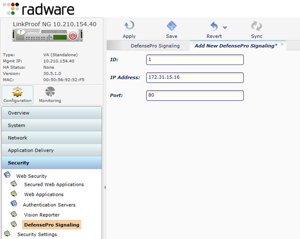Open Security Settings tree item

[x=37, y=234]
